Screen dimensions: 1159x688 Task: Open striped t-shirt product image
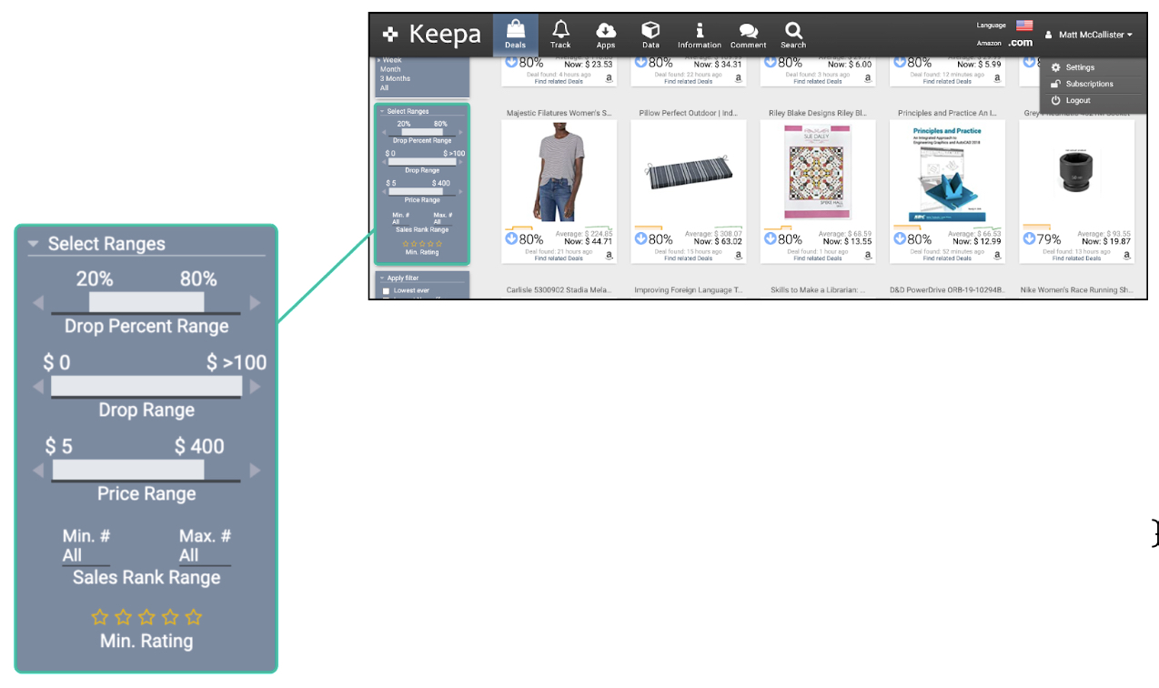tap(559, 173)
